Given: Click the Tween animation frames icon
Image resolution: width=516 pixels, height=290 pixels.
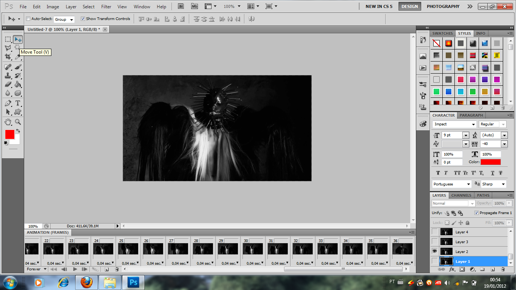Looking at the screenshot, I should click(x=95, y=269).
